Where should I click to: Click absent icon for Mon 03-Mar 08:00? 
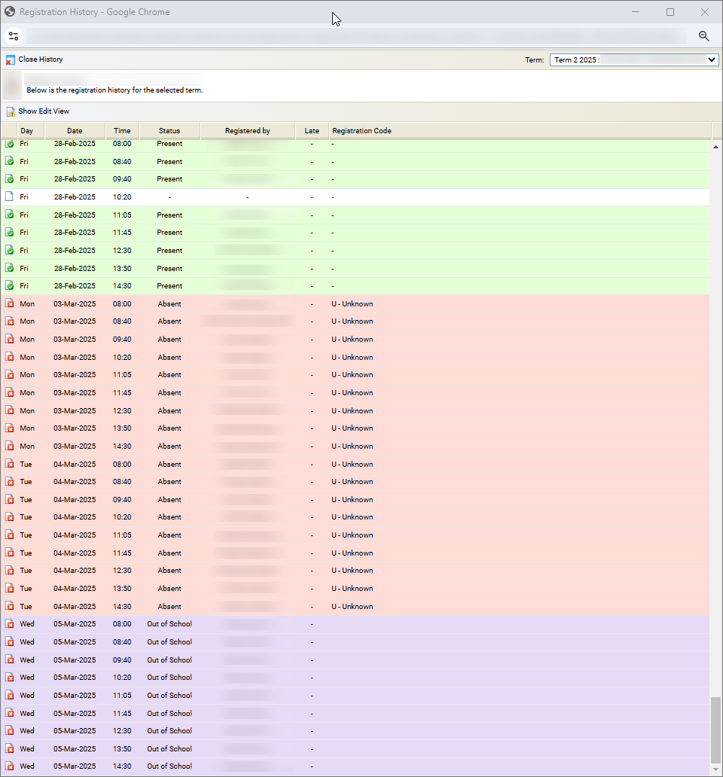[x=10, y=303]
